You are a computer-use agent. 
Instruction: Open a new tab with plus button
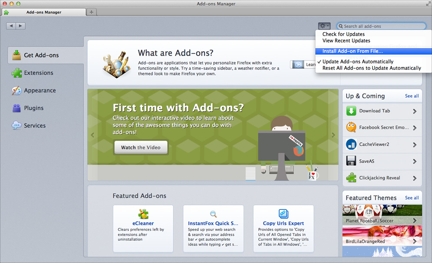[x=92, y=12]
